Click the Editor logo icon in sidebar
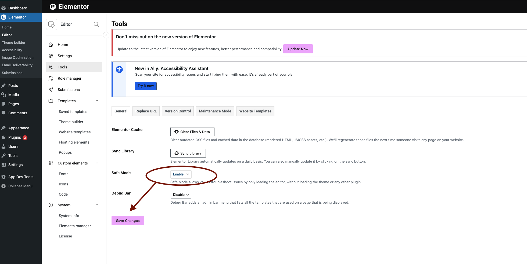 (x=52, y=24)
